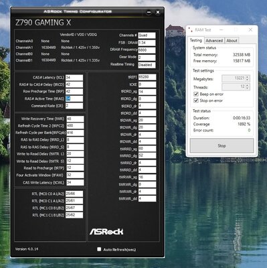267x268 pixels.
Task: Click the Command Rate (CR) field
Action: [x=74, y=106]
